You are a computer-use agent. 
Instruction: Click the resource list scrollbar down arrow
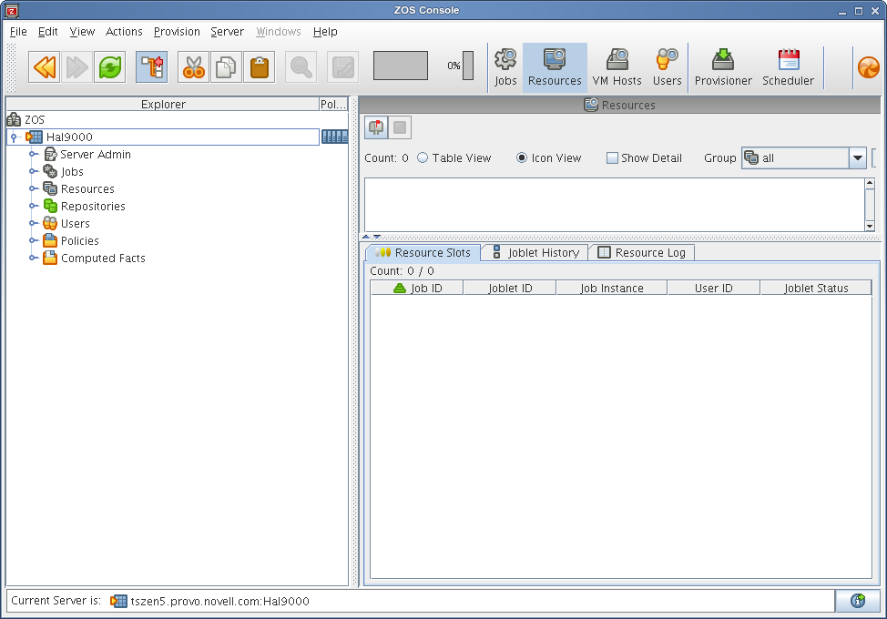coord(870,226)
